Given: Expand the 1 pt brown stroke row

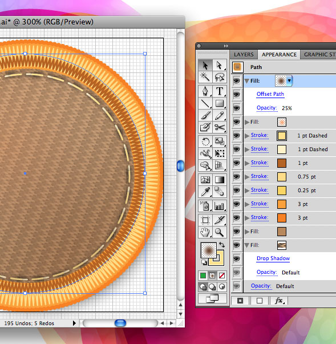Looking at the screenshot, I should 247,163.
